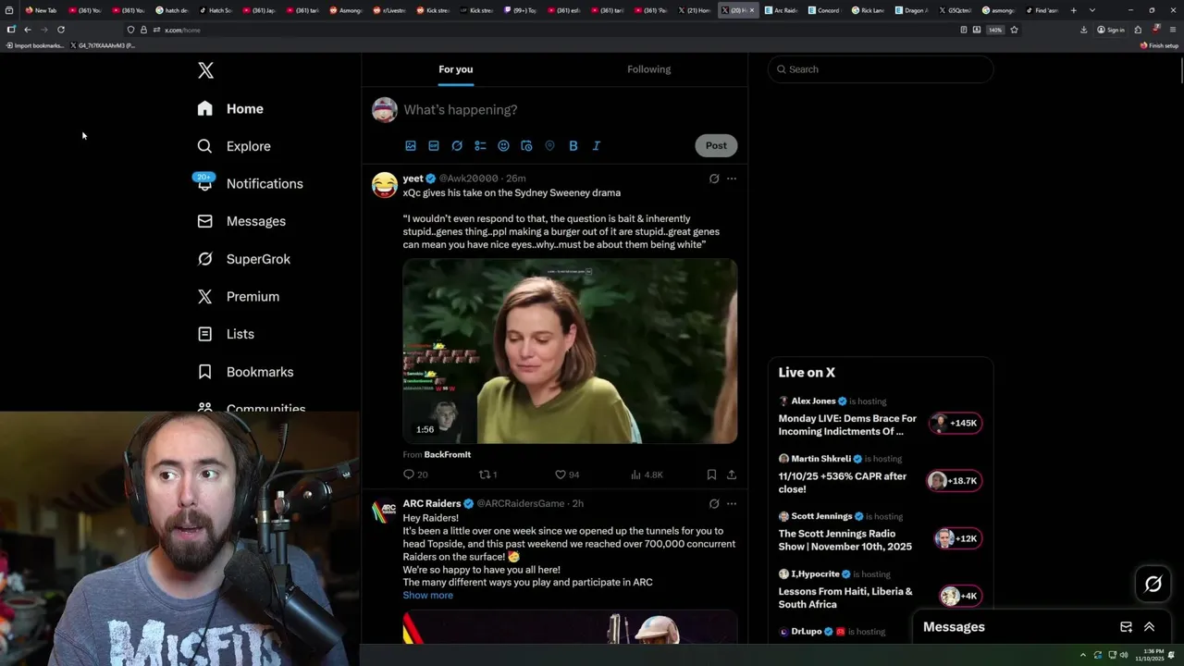1184x666 pixels.
Task: Click the Finish setup button
Action: click(x=1159, y=45)
